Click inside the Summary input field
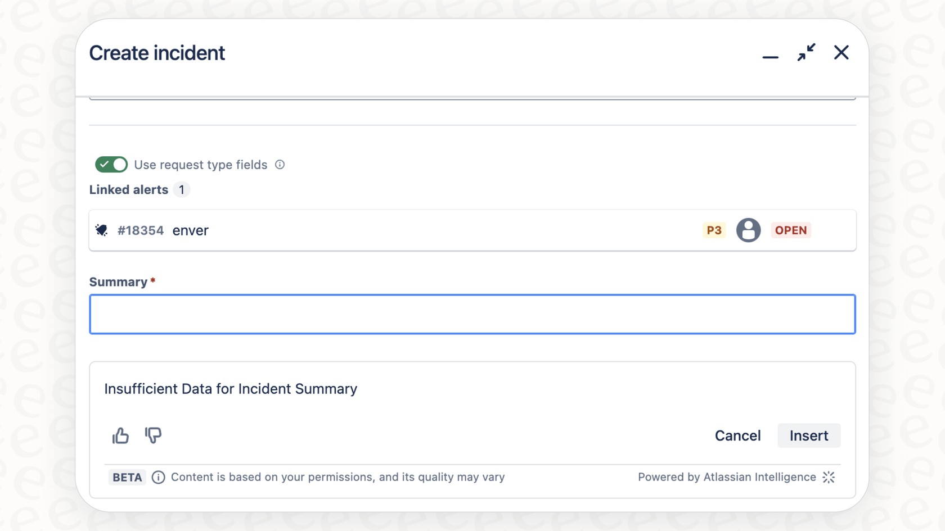 [x=472, y=314]
